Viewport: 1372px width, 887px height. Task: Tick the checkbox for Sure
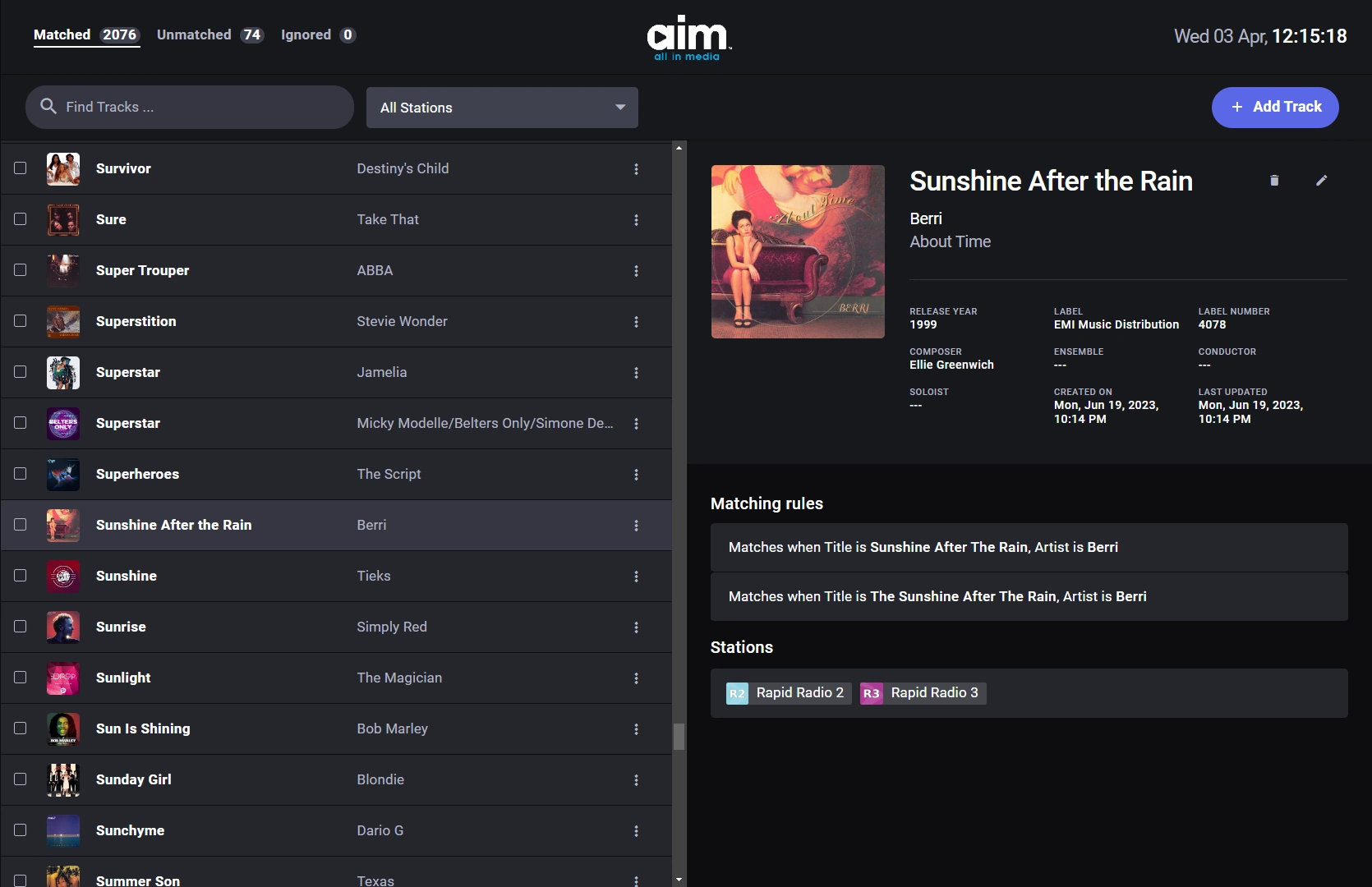coord(21,219)
